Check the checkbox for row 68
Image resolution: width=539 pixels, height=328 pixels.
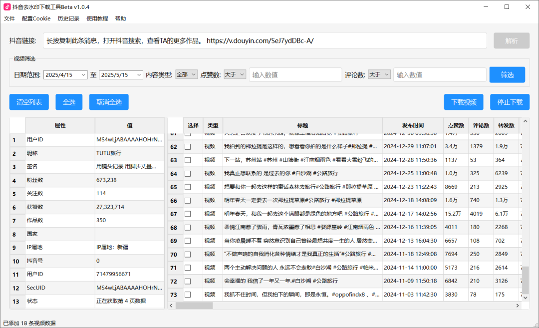[188, 228]
